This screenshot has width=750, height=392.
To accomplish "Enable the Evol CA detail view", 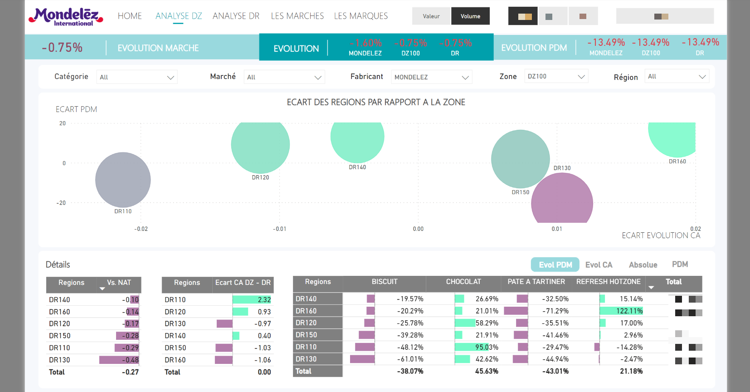I will pos(599,265).
